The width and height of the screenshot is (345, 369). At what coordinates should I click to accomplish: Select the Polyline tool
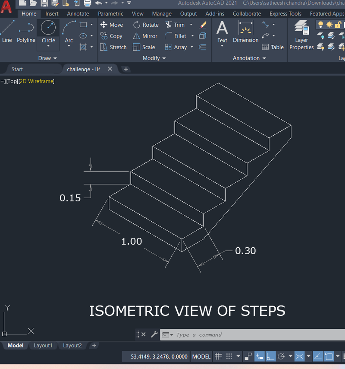click(26, 32)
